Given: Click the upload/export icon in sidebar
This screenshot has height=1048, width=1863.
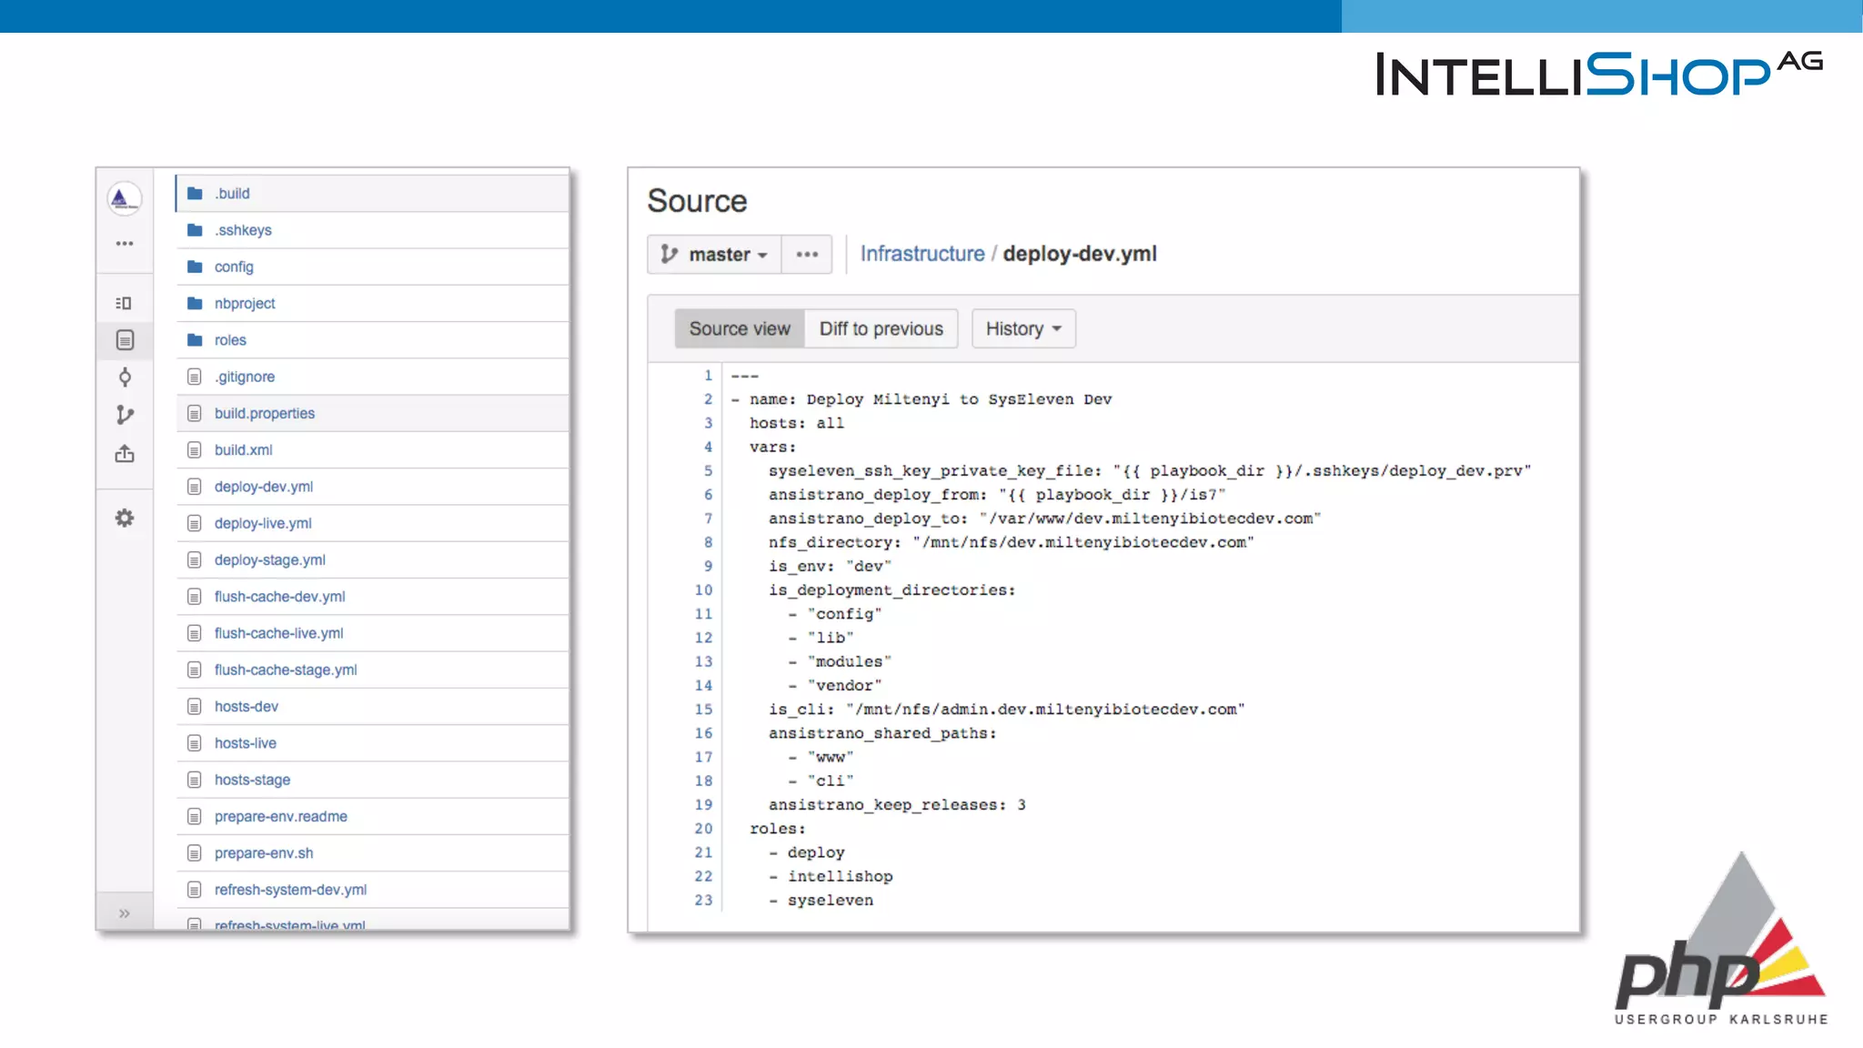Looking at the screenshot, I should 125,453.
